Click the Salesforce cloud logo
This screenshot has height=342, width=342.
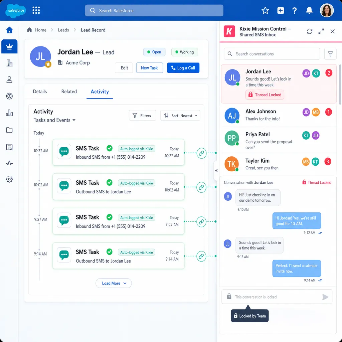click(16, 10)
